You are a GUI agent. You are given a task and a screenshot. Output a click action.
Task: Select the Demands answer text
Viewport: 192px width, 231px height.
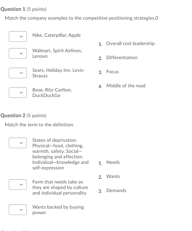click(116, 190)
